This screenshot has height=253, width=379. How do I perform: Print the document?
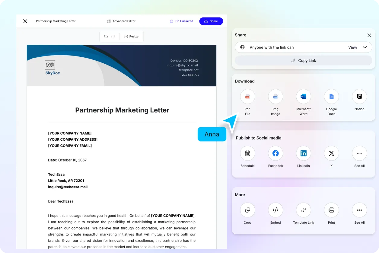(x=331, y=210)
